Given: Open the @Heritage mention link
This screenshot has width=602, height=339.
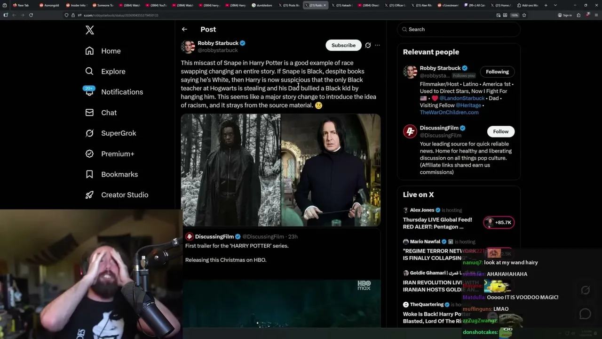Looking at the screenshot, I should pyautogui.click(x=468, y=105).
